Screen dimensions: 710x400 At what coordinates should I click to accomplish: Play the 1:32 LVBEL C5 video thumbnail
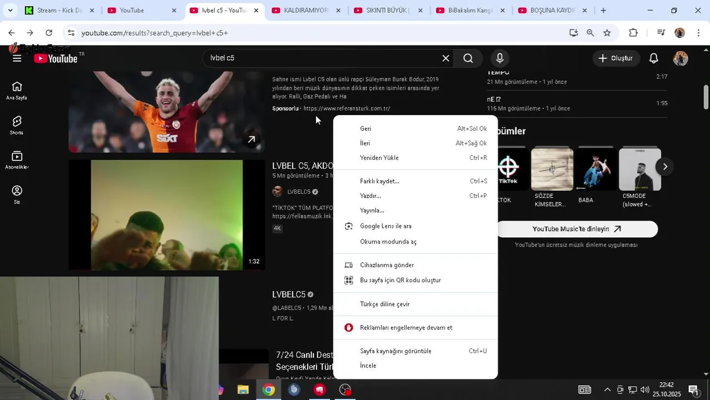tap(167, 215)
